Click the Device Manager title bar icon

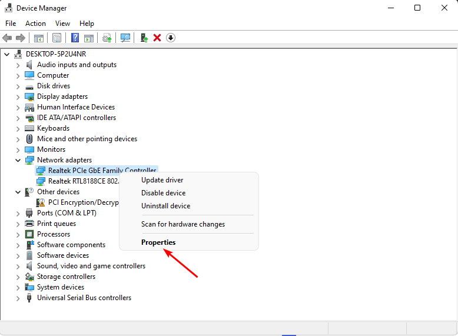[x=8, y=8]
